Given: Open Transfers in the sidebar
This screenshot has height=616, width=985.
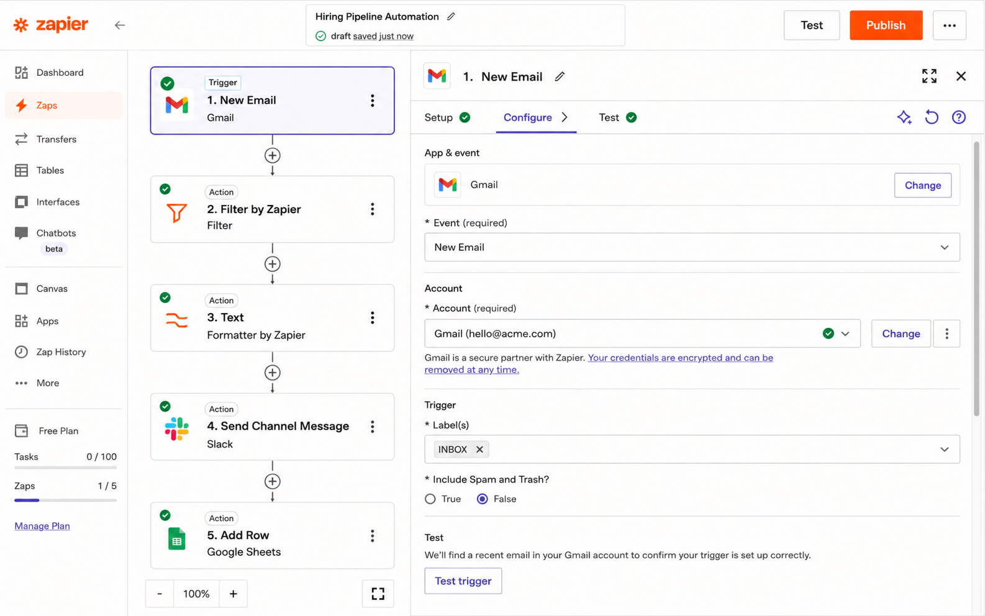Looking at the screenshot, I should click(x=63, y=139).
